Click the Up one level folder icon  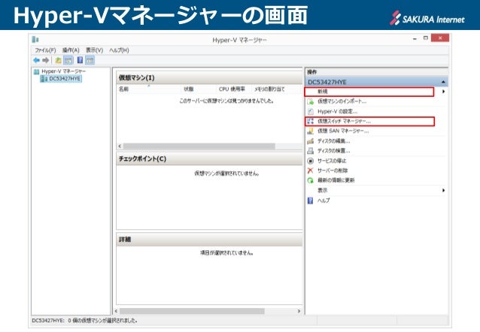click(58, 60)
